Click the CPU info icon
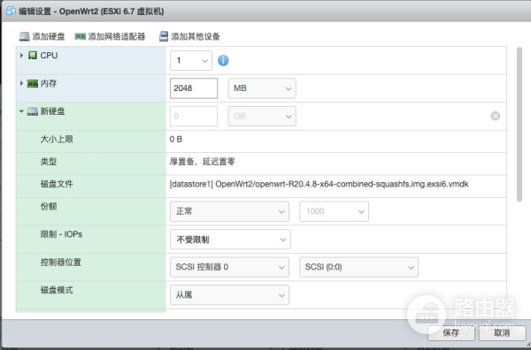 click(x=223, y=60)
